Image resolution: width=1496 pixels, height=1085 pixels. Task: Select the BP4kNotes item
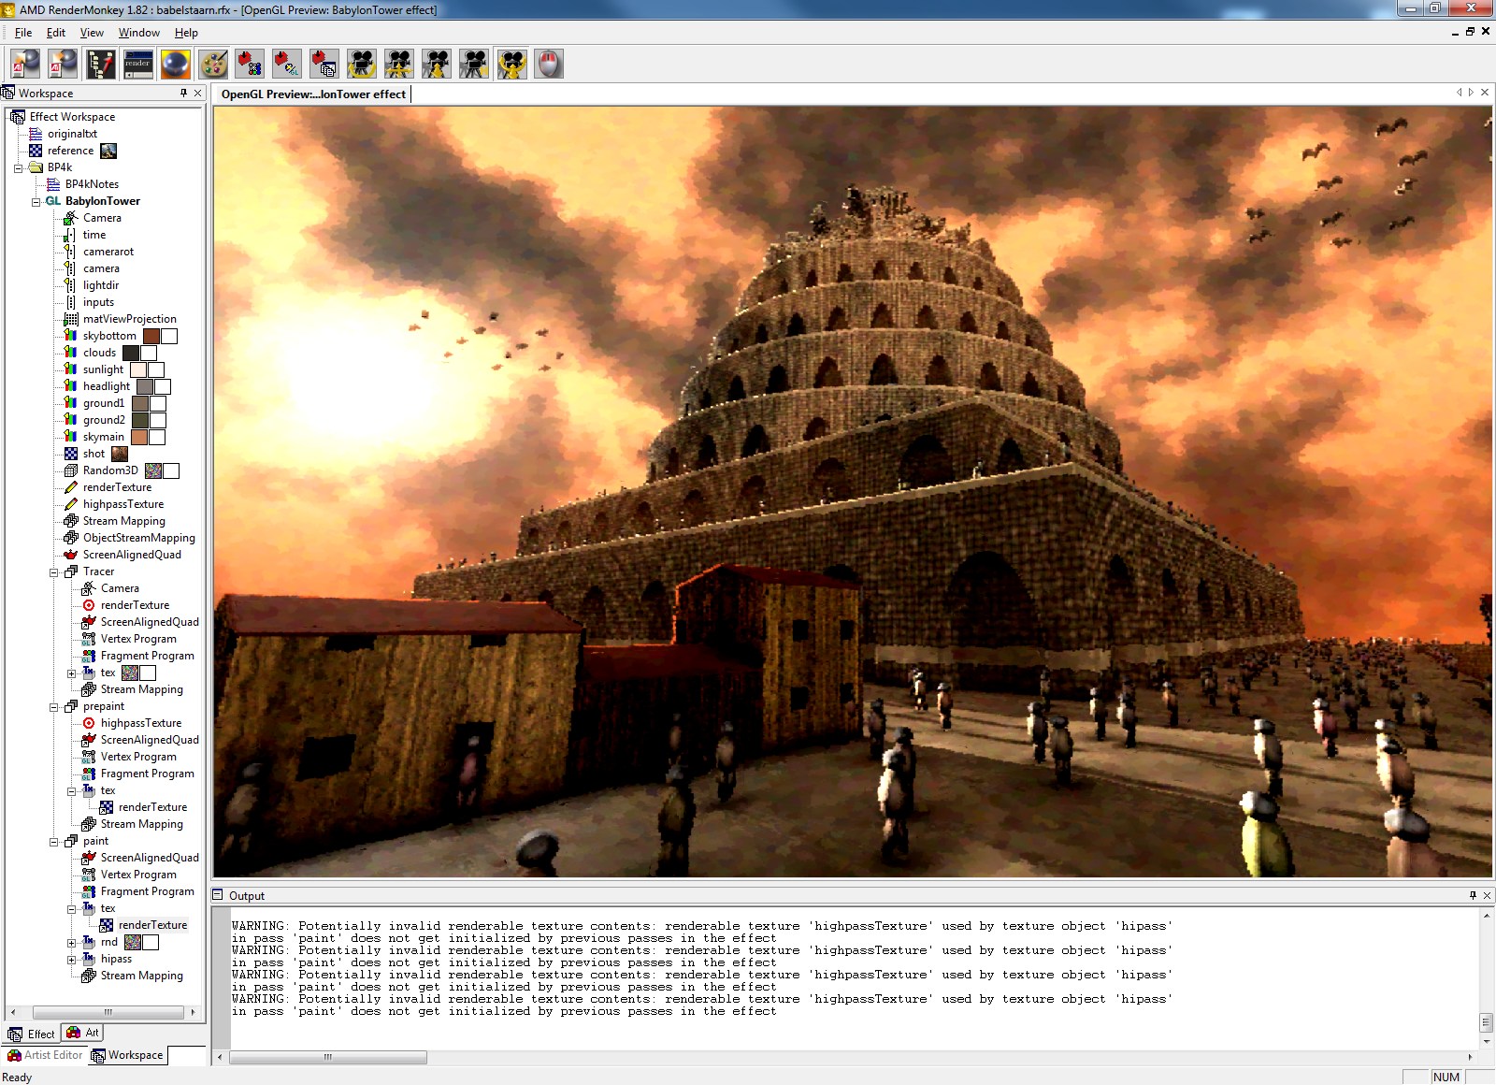pos(92,184)
